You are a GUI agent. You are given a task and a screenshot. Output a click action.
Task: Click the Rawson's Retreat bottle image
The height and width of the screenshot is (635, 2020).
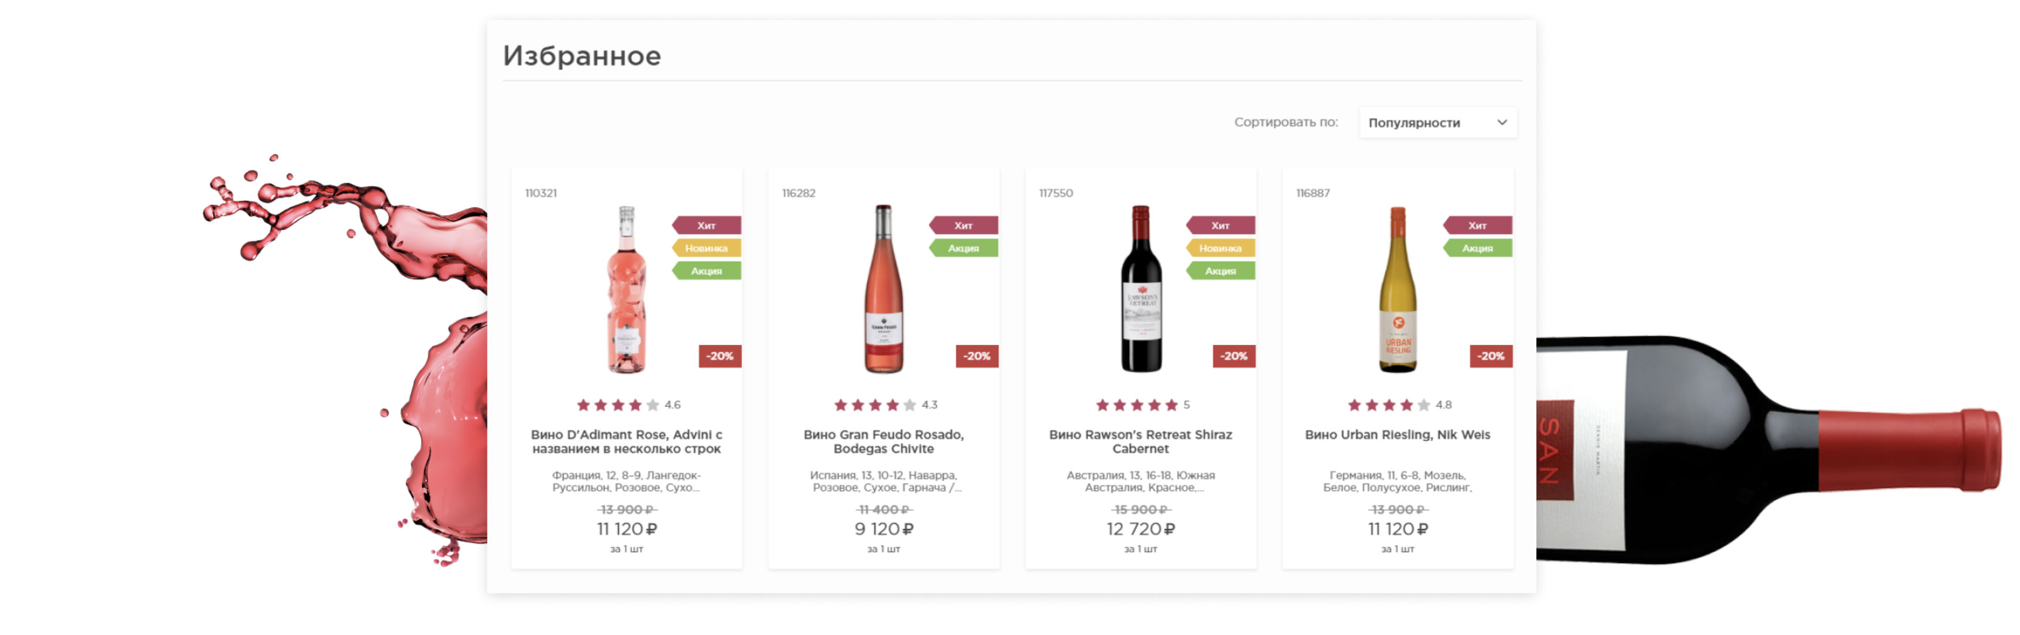click(x=1140, y=290)
